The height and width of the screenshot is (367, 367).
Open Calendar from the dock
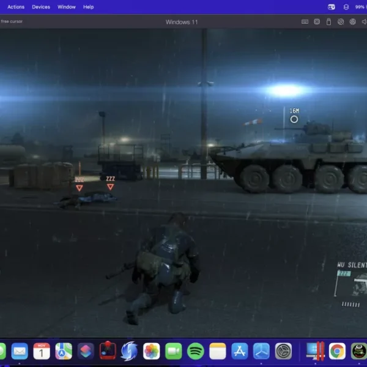click(x=42, y=351)
